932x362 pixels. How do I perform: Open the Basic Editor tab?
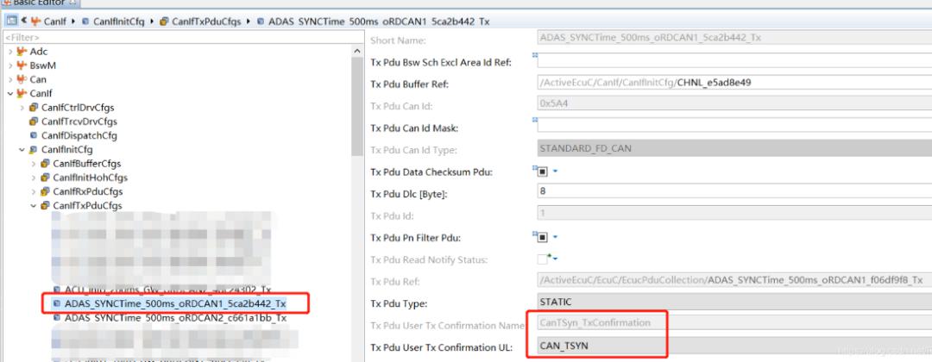tap(39, 3)
